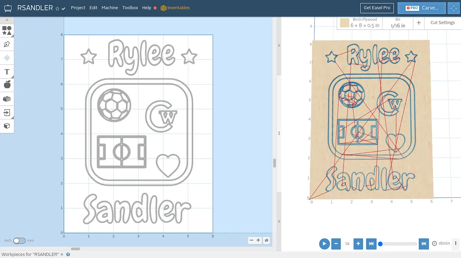
Task: Select the soccer field shape on canvas
Action: coord(122,151)
